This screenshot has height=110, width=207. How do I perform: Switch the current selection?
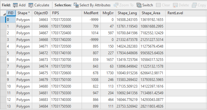tap(145, 5)
